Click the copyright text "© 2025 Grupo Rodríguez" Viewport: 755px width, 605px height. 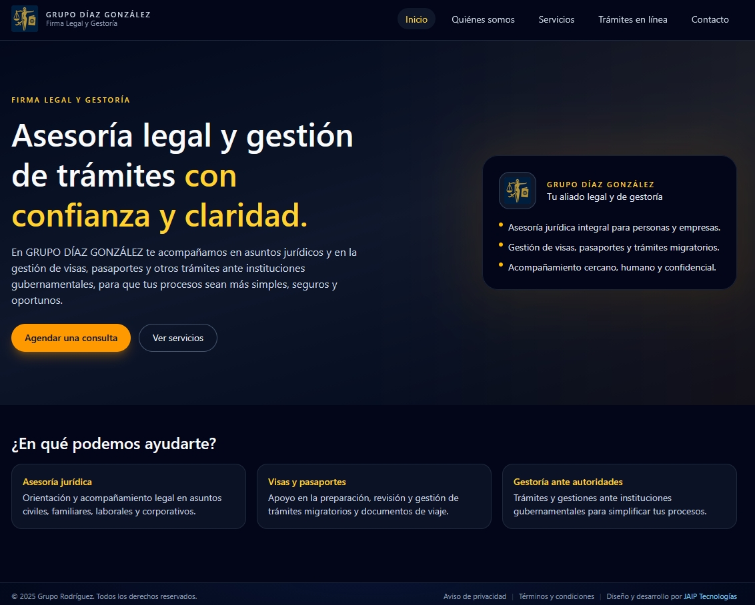point(104,597)
